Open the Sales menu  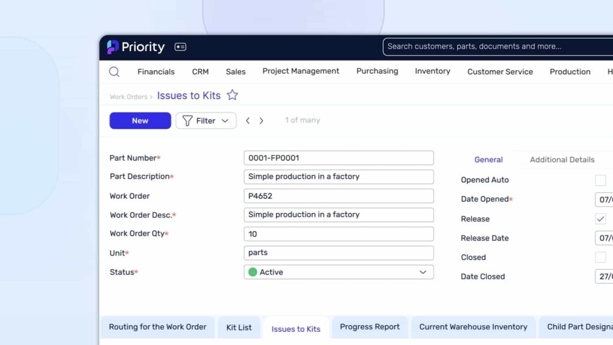[236, 72]
